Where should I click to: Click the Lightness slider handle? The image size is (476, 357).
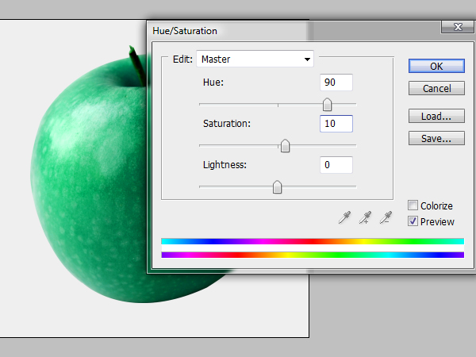click(x=277, y=187)
